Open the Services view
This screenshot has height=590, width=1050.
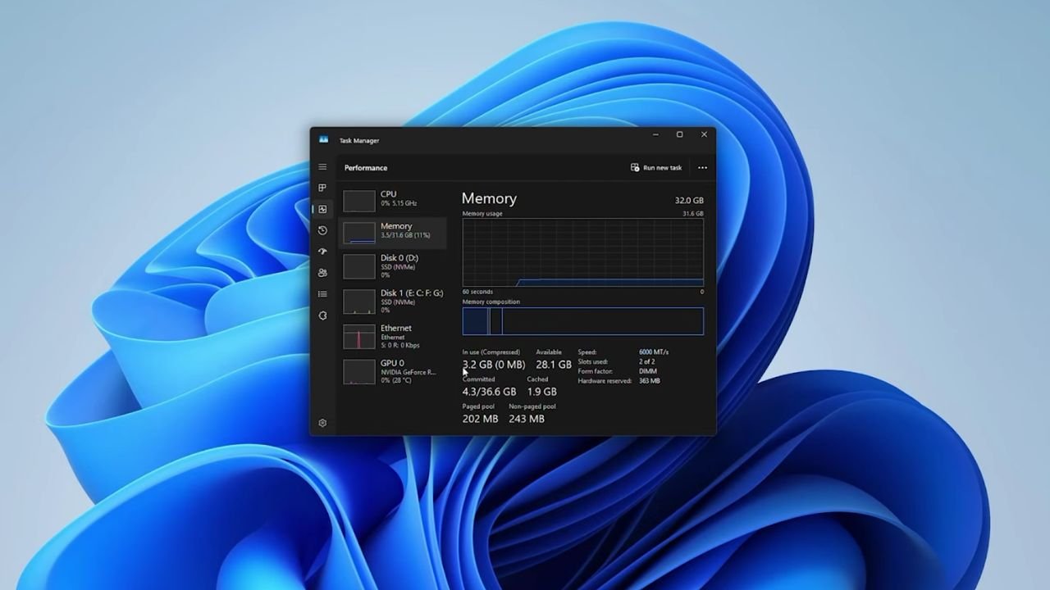click(322, 315)
